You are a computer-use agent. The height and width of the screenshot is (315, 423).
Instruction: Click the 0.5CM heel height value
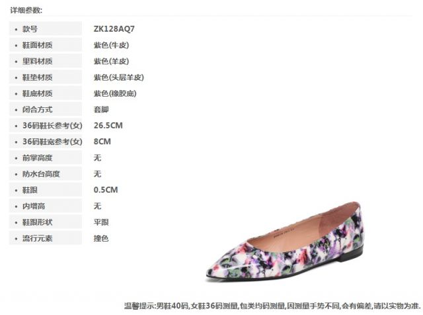click(106, 190)
